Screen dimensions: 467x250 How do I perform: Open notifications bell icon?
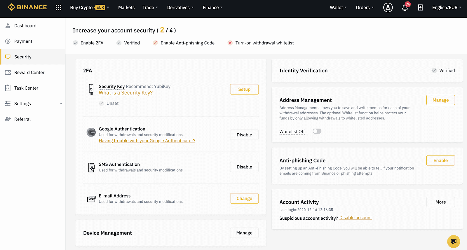click(x=405, y=8)
